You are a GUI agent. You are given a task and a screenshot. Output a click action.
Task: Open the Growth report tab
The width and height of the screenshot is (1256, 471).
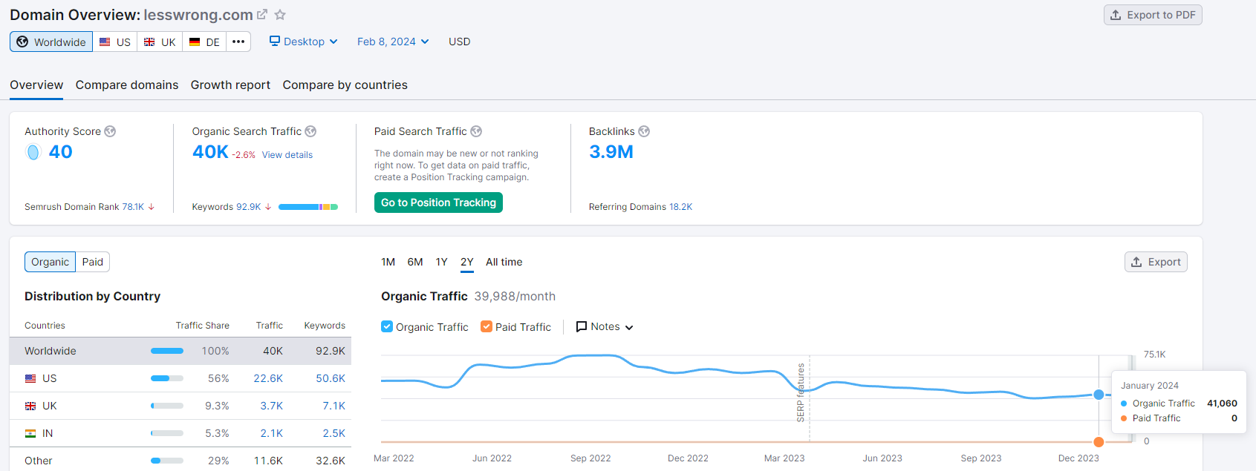(230, 85)
